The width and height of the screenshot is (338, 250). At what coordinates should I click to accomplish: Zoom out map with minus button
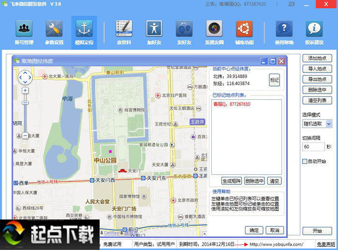(25, 136)
